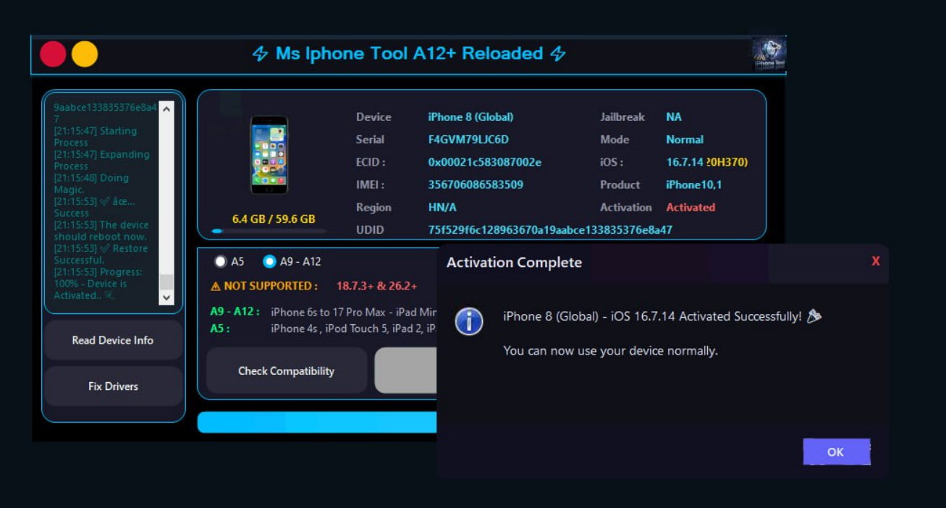
Task: Click the Starting Process log entry
Action: [95, 137]
